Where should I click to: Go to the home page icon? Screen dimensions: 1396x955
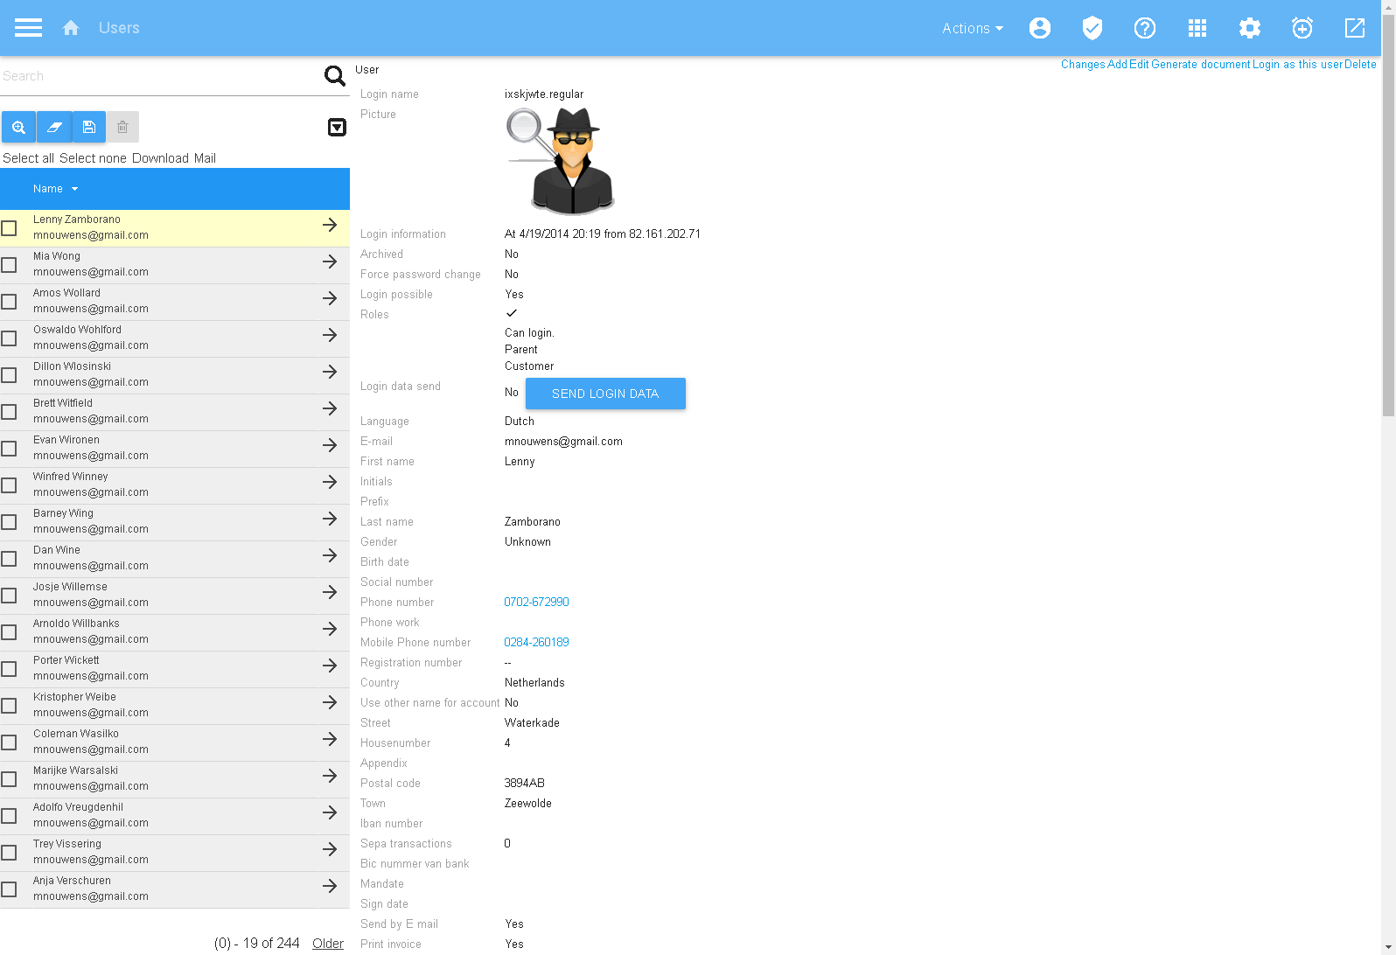pos(71,28)
